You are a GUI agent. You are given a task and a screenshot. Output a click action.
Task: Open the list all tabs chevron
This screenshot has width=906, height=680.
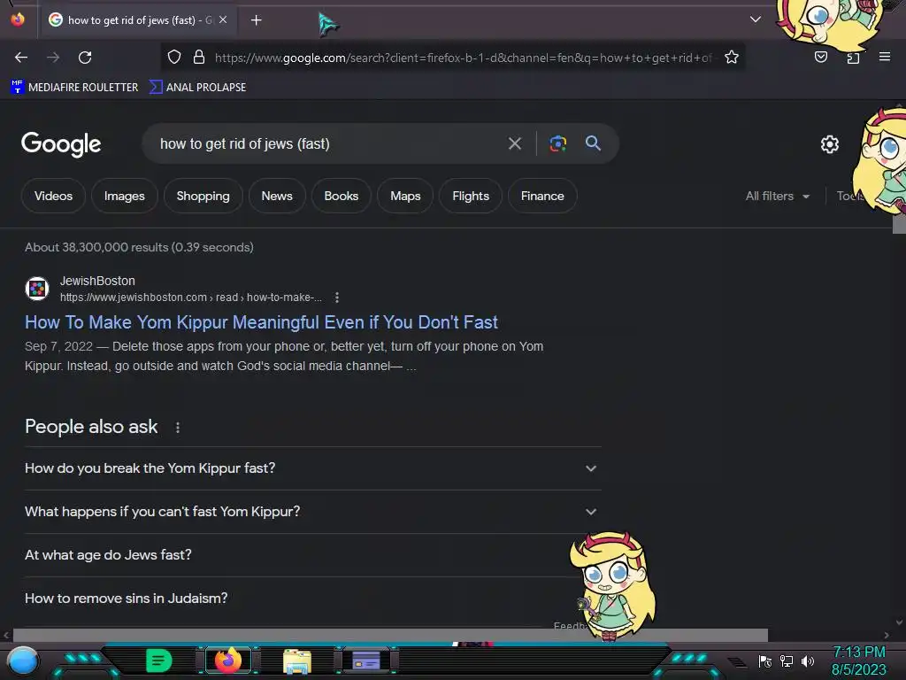[x=756, y=19]
